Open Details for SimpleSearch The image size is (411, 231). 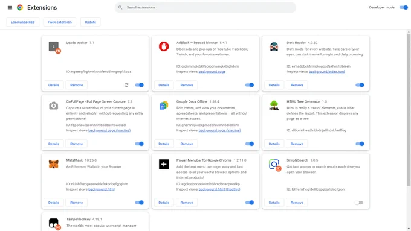tap(274, 203)
